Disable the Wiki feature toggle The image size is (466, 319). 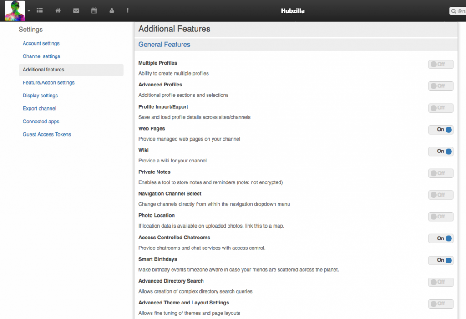pyautogui.click(x=441, y=152)
